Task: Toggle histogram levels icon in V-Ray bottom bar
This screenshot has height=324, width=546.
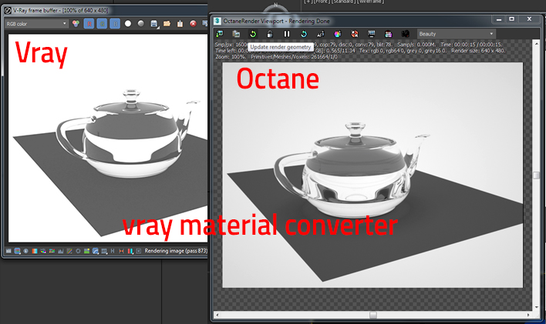Action: 61,251
